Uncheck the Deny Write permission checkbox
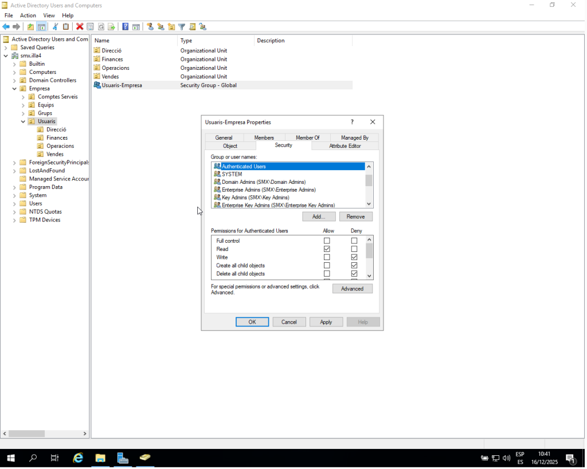Viewport: 587px width, 469px height. (x=354, y=258)
